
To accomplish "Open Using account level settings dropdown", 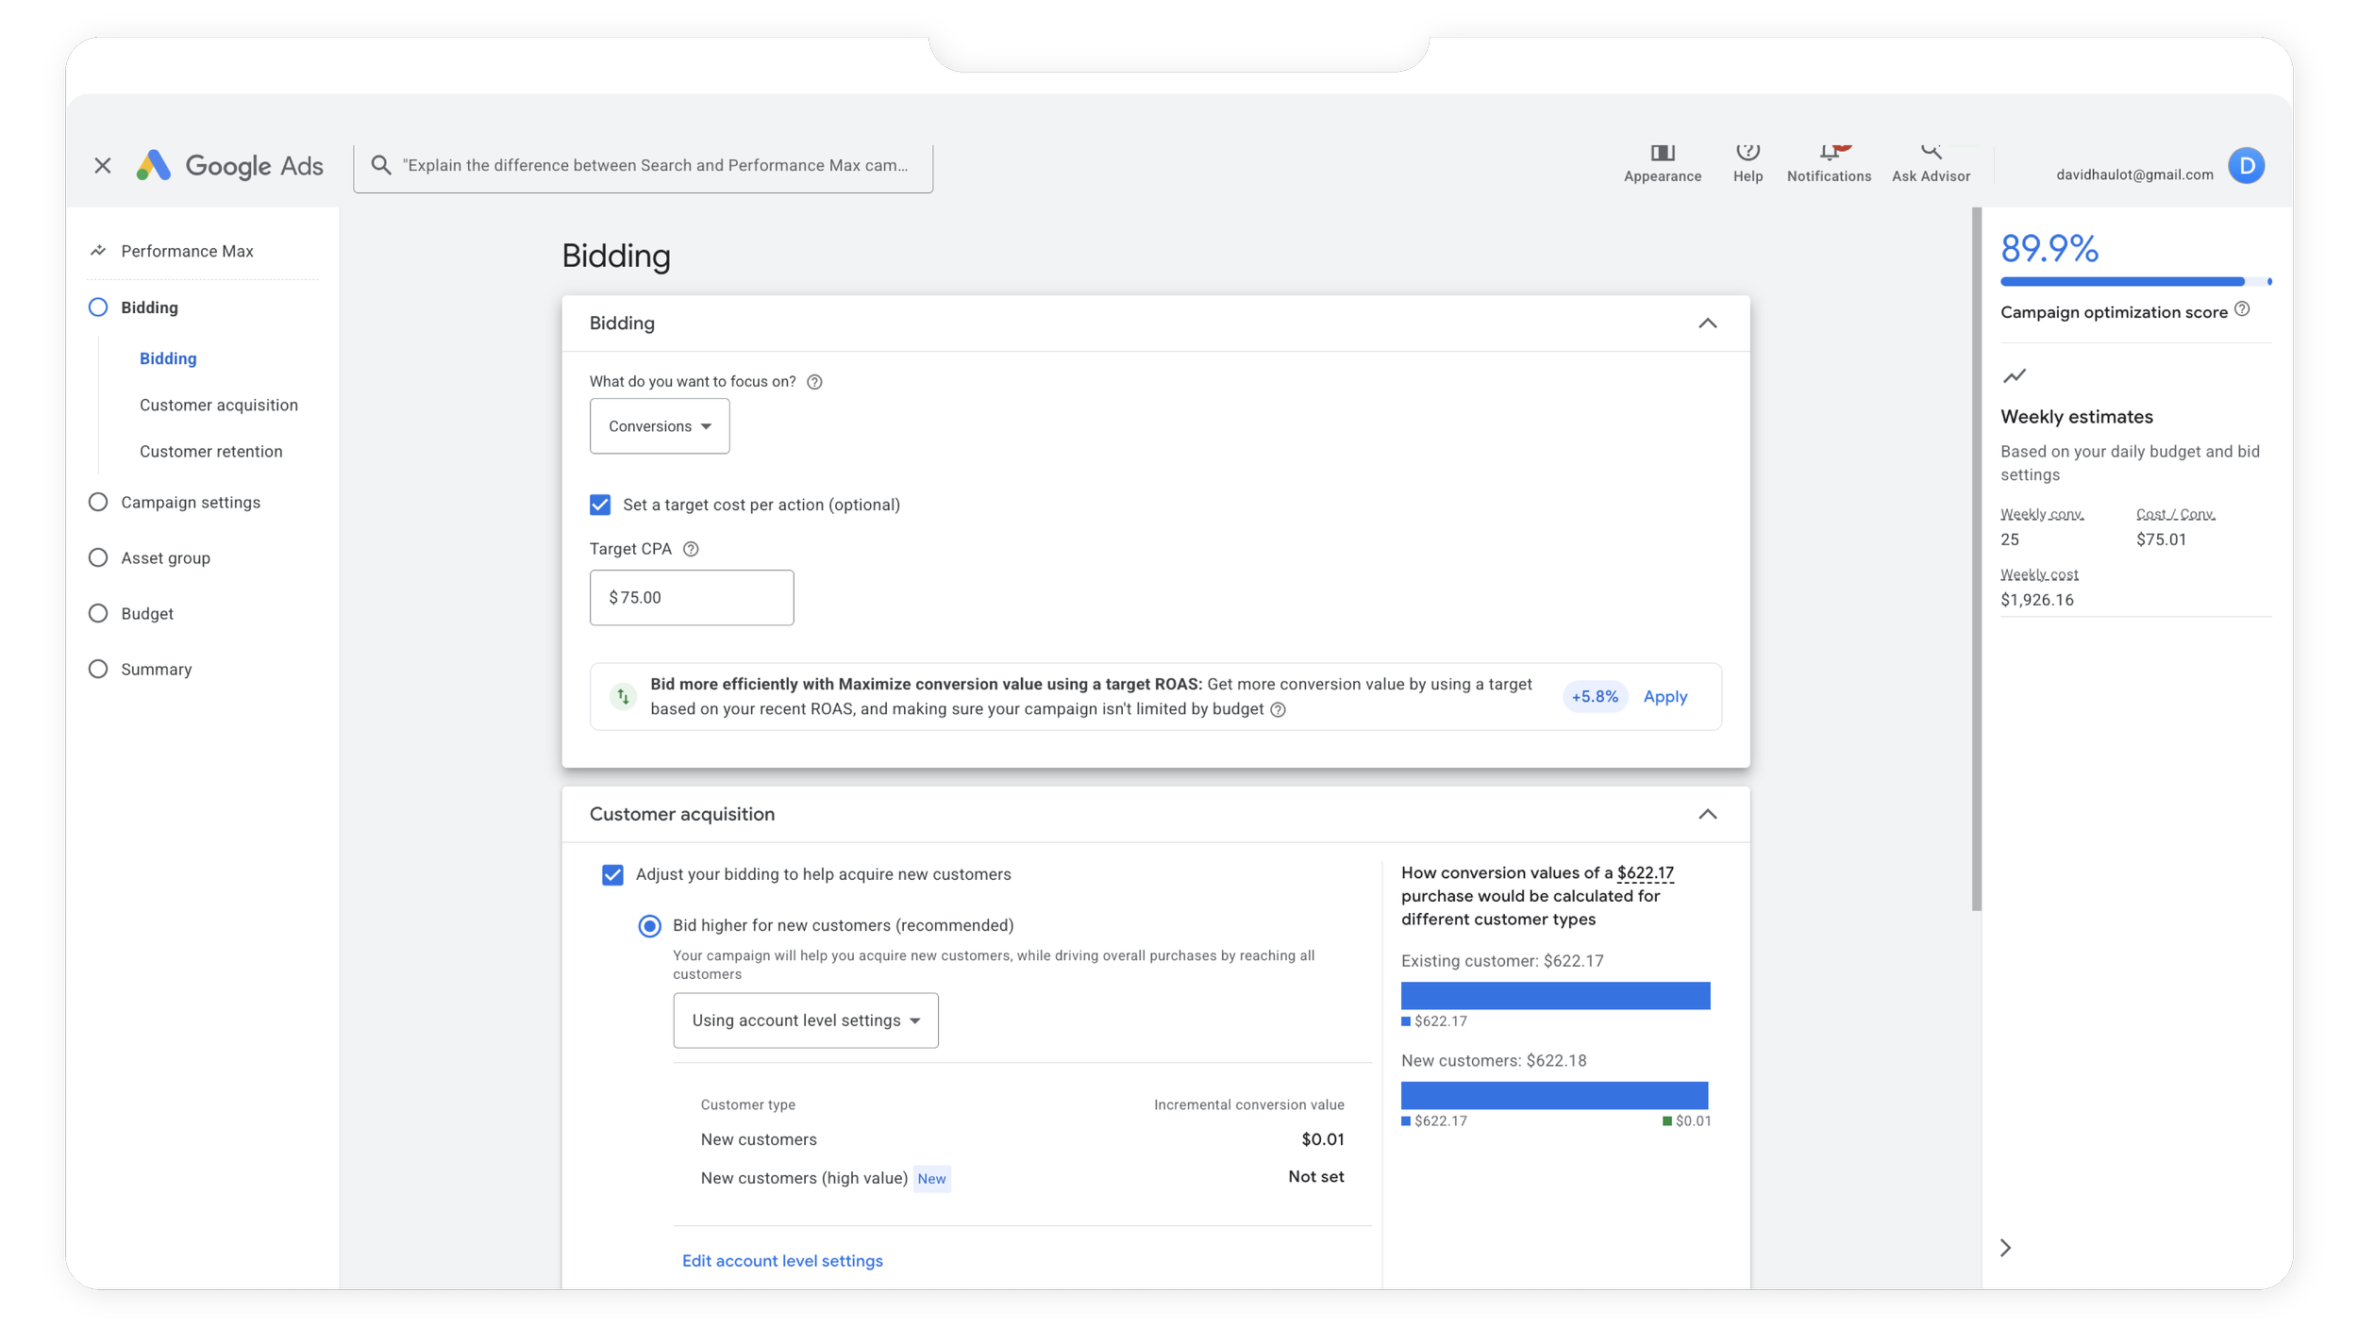I will click(806, 1020).
